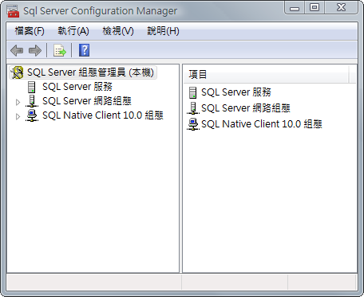
Task: Click the SQL Native Client 10.0 icon in right list
Action: 193,124
